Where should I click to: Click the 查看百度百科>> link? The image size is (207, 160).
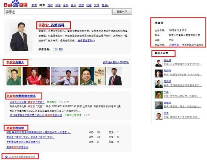point(86,41)
